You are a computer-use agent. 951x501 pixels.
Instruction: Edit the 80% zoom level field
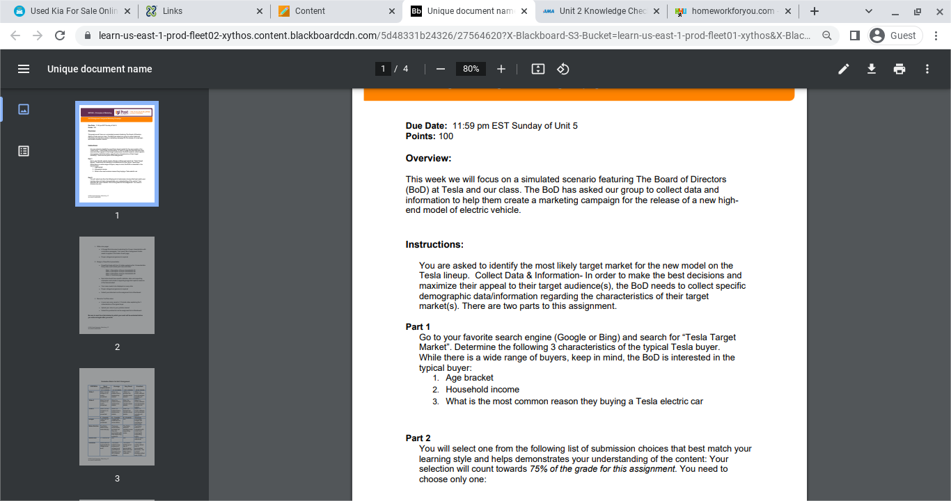point(471,69)
